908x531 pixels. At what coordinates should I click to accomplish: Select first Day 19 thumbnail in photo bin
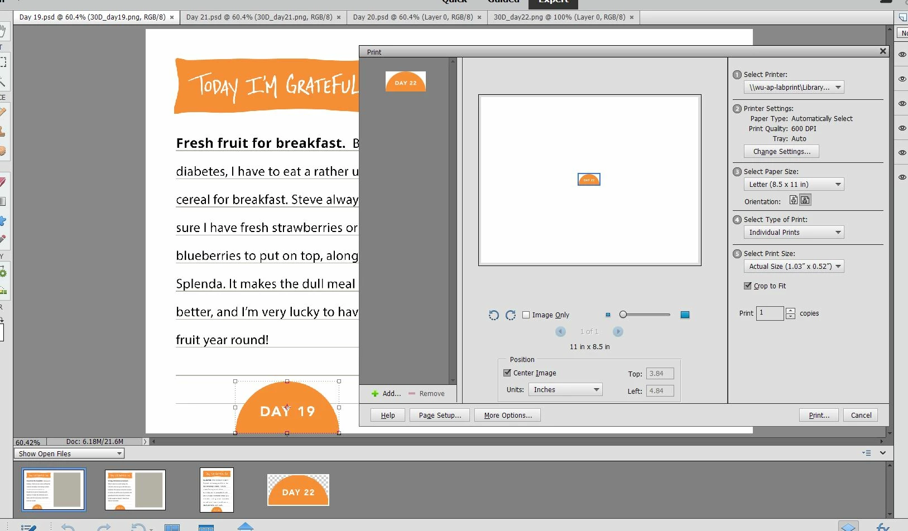tap(54, 490)
